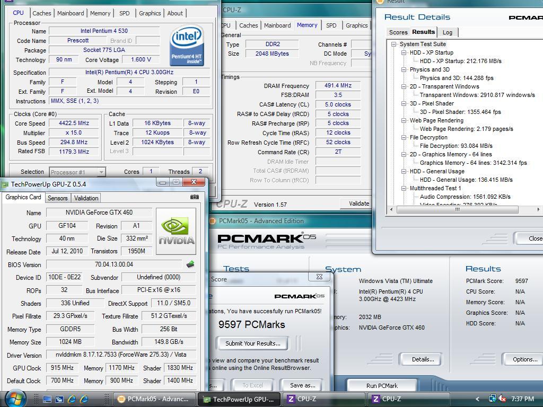Click the BIOS Version field 70.04.13.00.04
Image resolution: width=543 pixels, height=407 pixels.
click(114, 264)
